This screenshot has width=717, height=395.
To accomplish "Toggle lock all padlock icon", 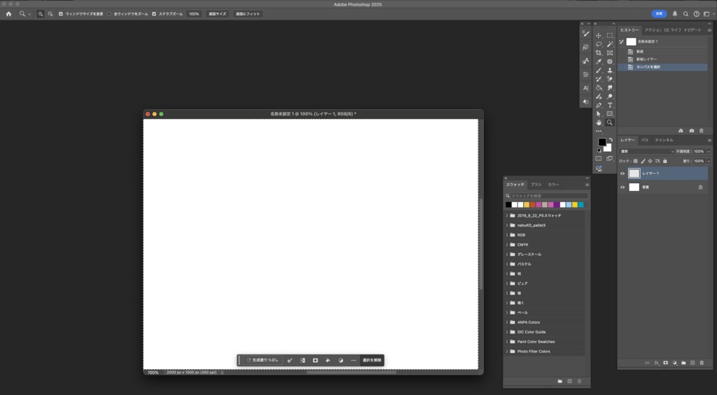I will coord(665,161).
